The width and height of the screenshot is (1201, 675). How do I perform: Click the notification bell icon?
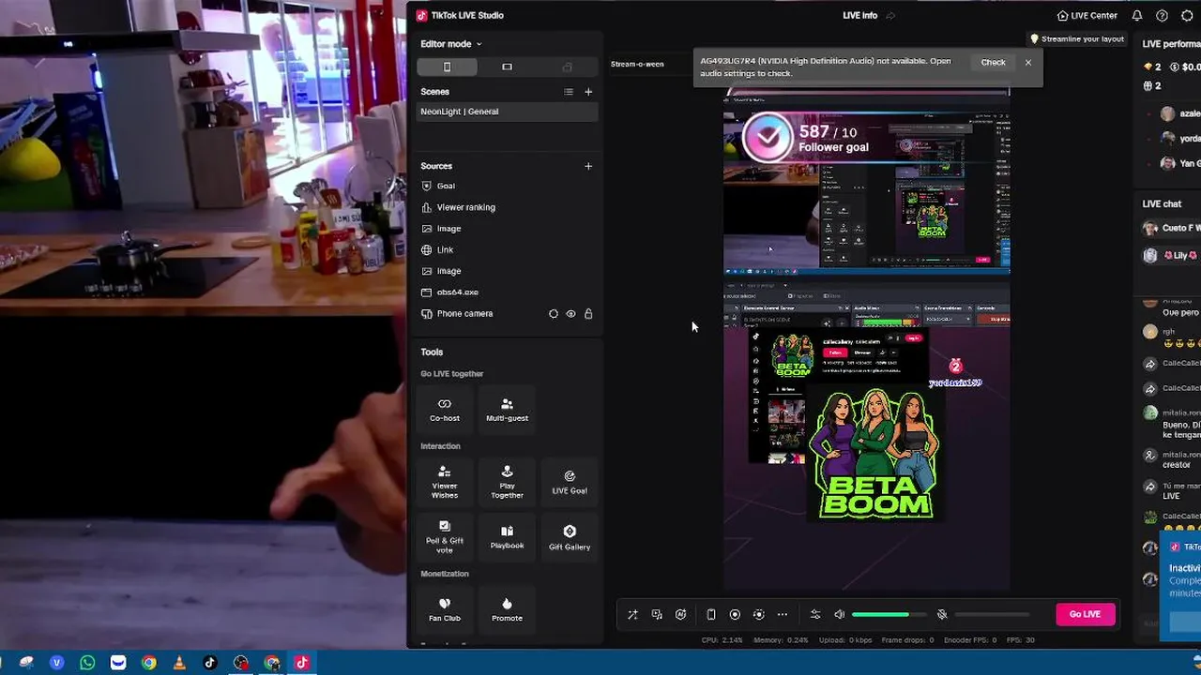coord(1137,16)
